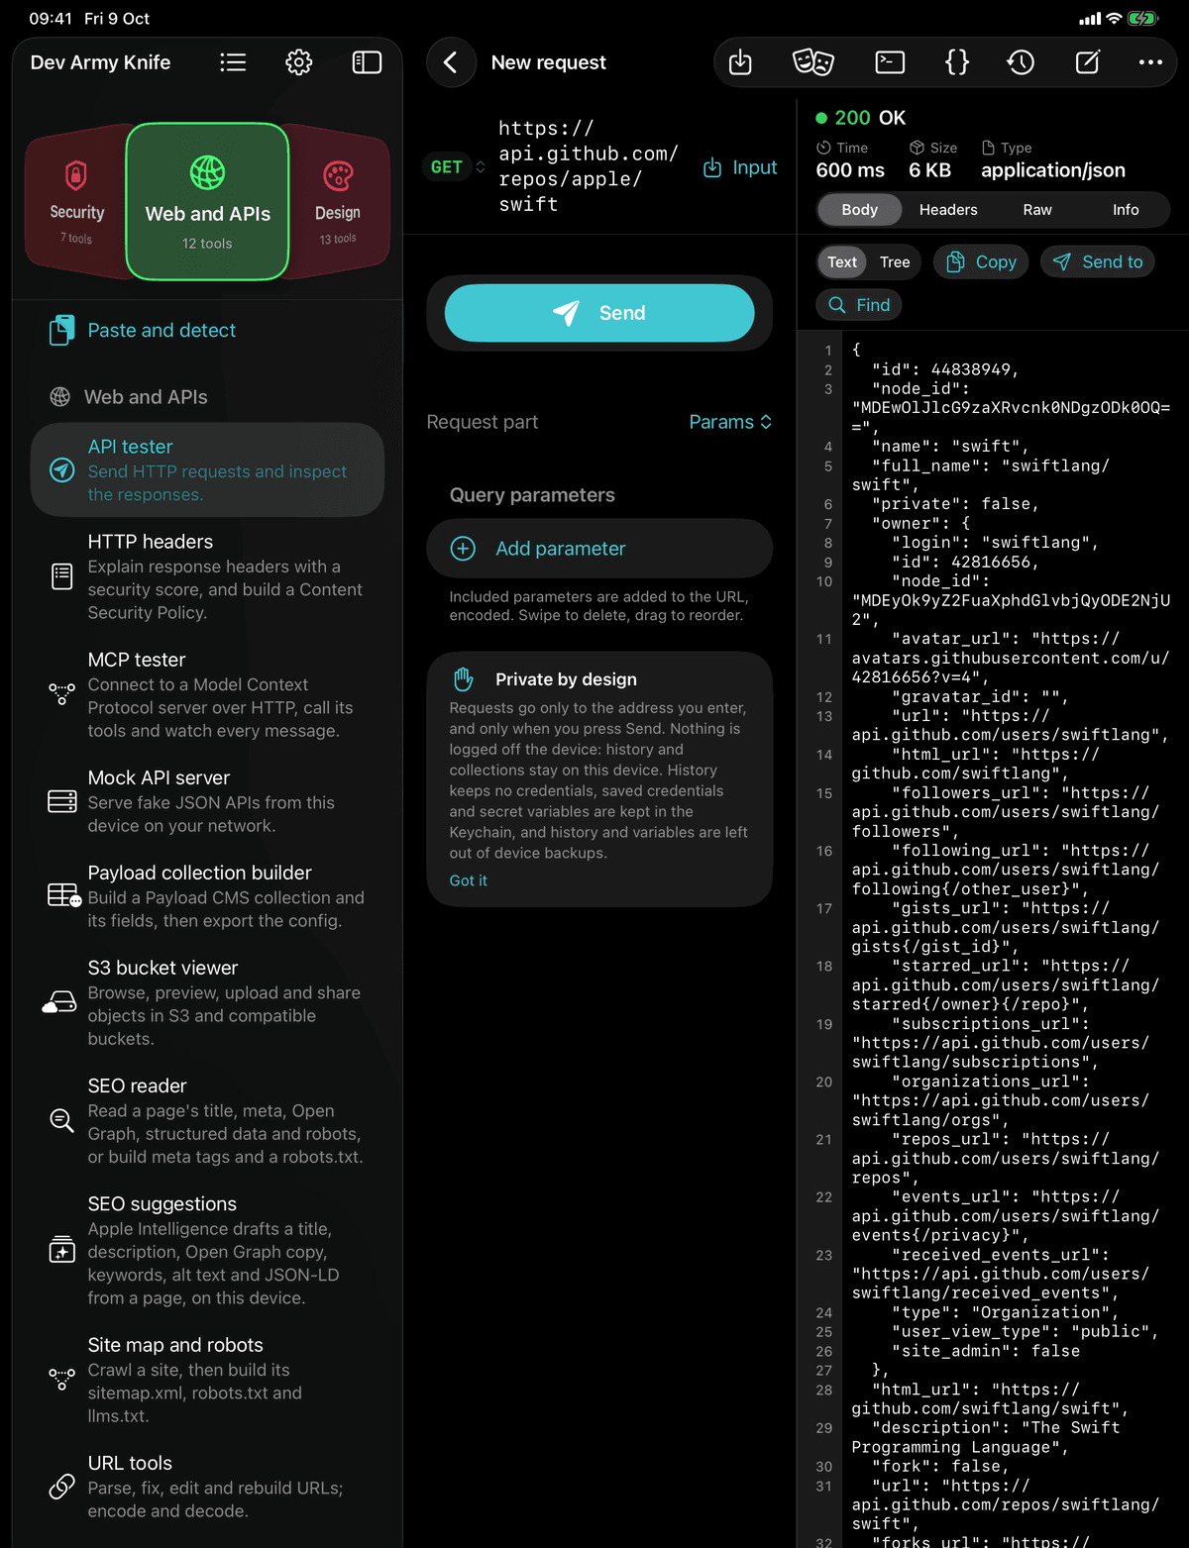Open the URL tools entry

click(x=207, y=1486)
